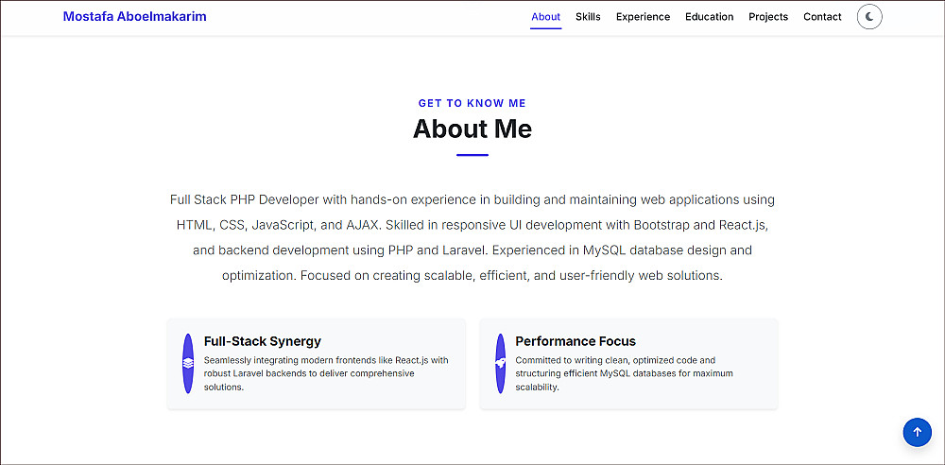945x465 pixels.
Task: Click the GET TO KNOW ME subtitle
Action: point(472,104)
